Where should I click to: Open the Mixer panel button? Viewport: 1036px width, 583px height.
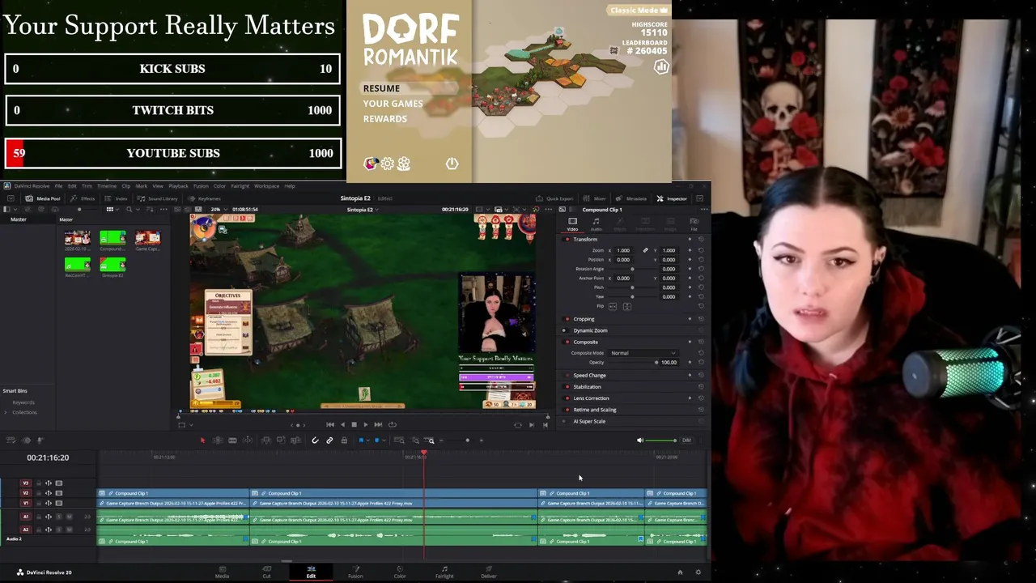click(595, 198)
